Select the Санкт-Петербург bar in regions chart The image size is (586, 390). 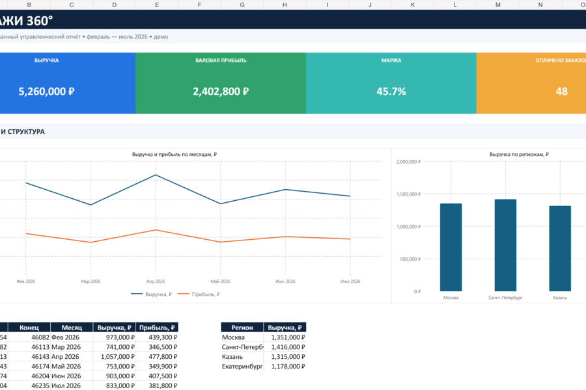[505, 245]
